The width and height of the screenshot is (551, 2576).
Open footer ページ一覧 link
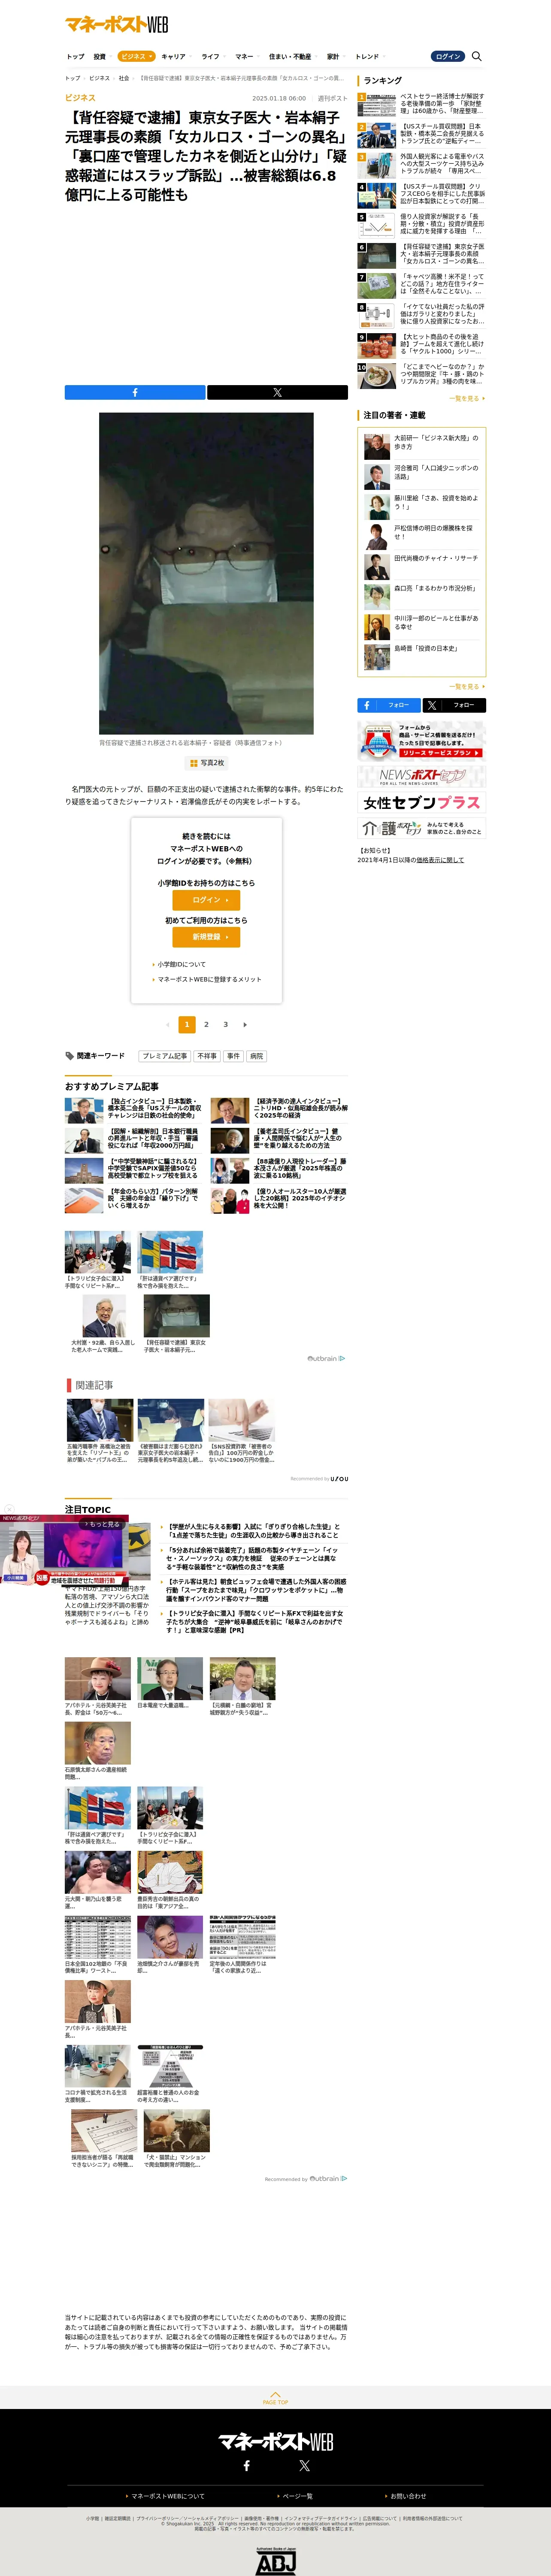(x=295, y=2496)
